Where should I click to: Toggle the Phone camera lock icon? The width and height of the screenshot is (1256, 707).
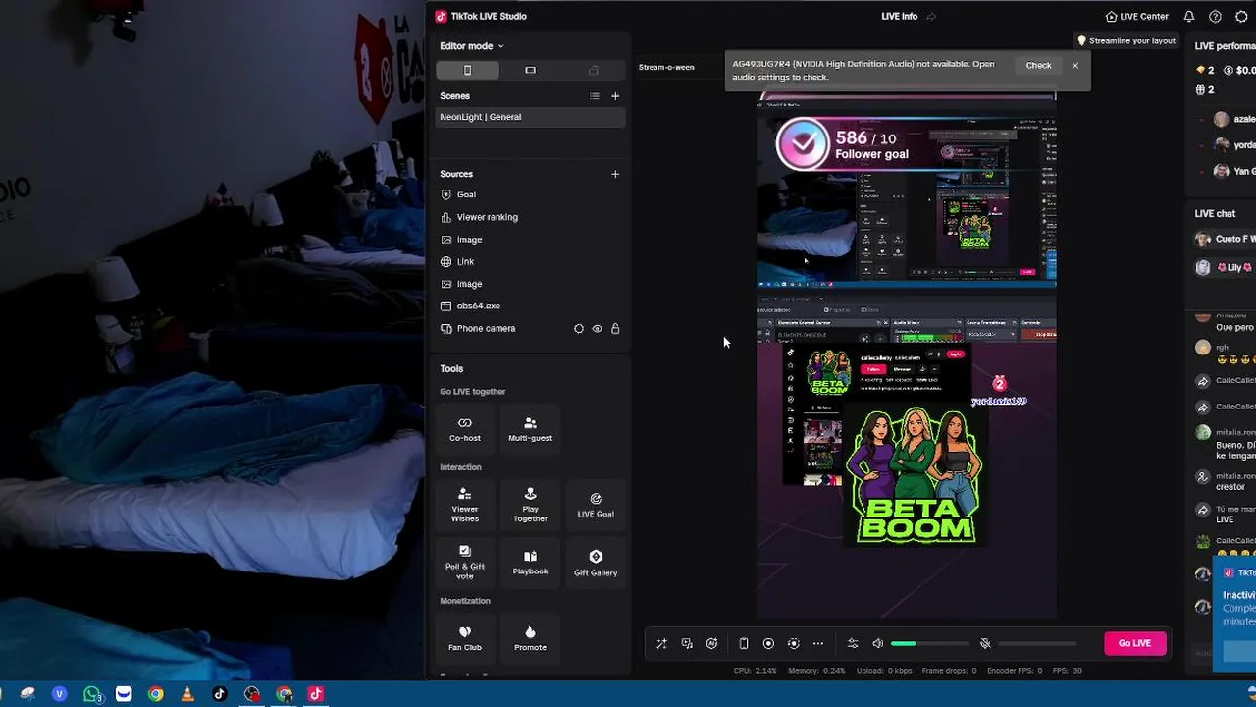click(615, 329)
